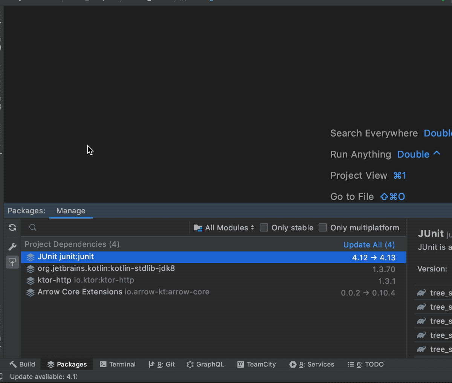Open the Packages tool window
The width and height of the screenshot is (452, 383).
(67, 364)
